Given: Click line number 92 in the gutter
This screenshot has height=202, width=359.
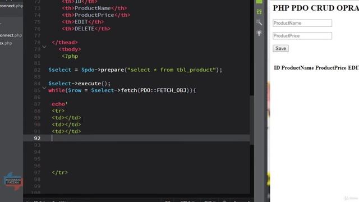Looking at the screenshot, I should 37,139.
